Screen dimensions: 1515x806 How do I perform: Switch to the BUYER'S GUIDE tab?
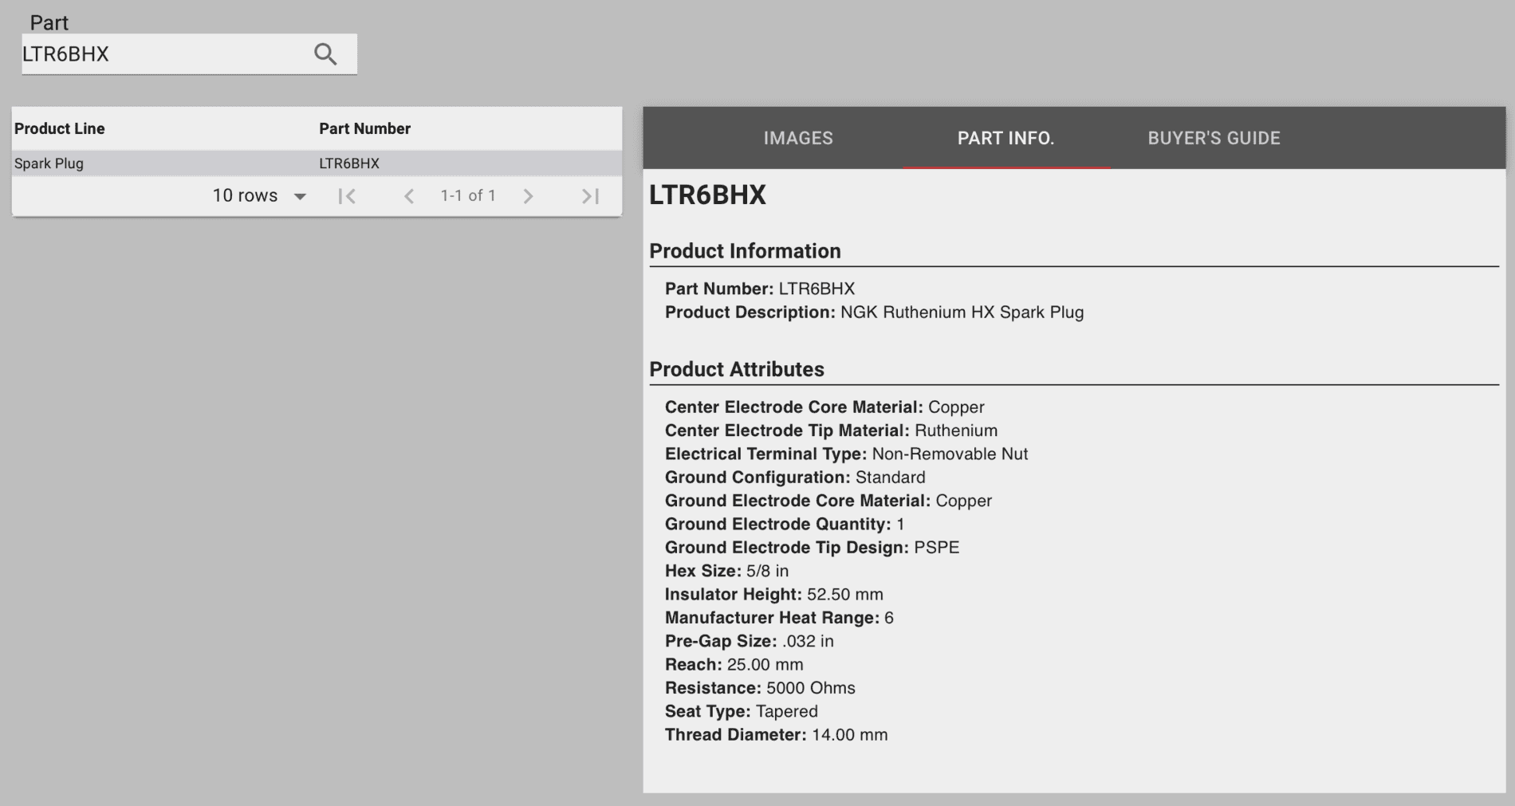coord(1214,138)
